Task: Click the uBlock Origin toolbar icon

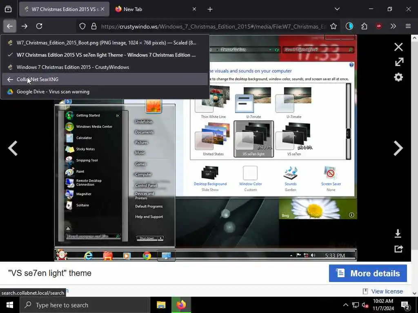Action: pos(378,26)
